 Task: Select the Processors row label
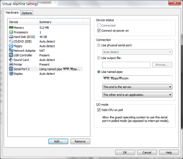coord(21,32)
